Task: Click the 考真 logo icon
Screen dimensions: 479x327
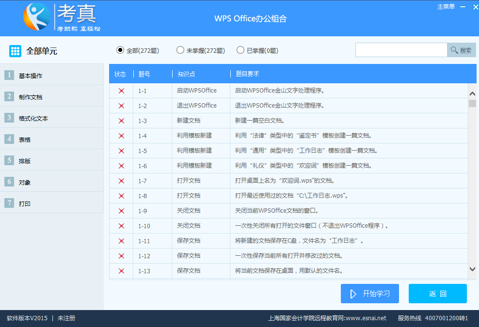Action: pos(37,16)
